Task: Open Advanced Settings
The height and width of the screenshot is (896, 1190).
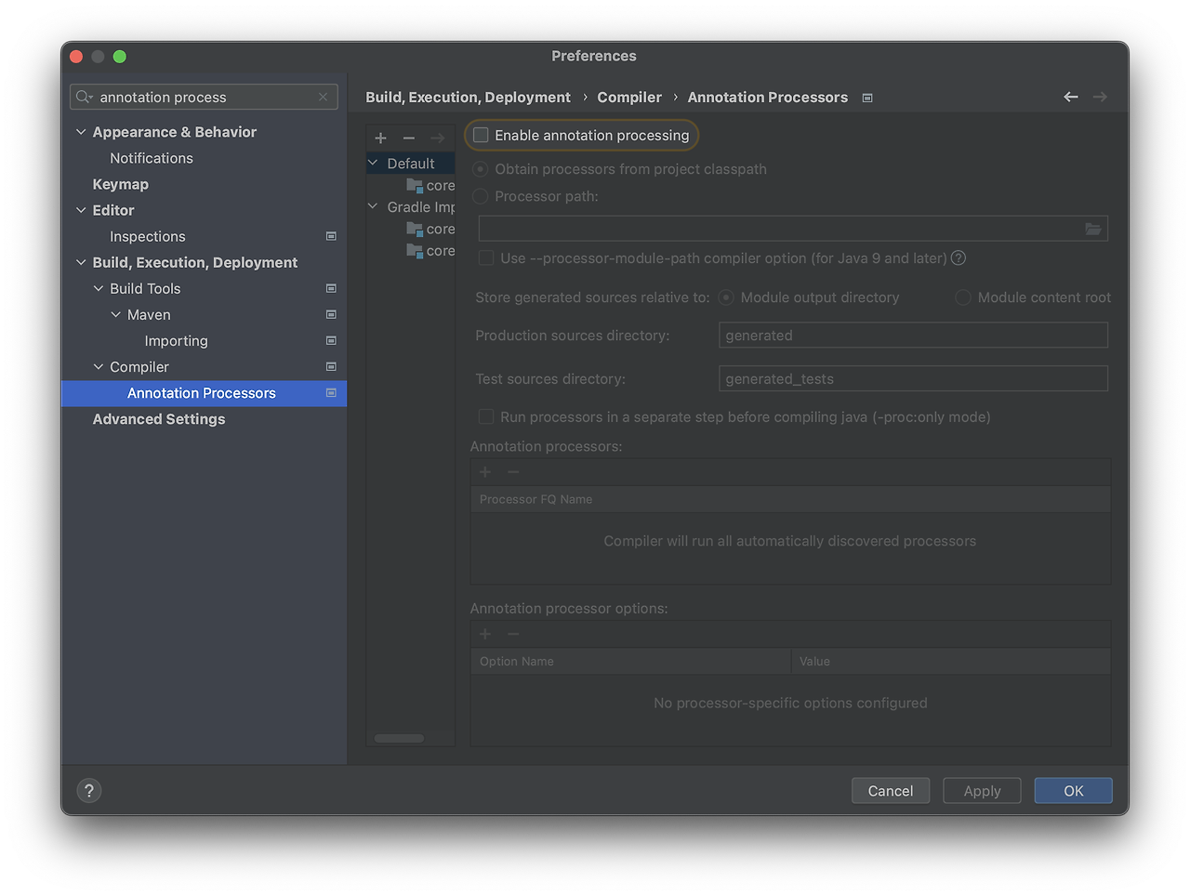Action: click(x=159, y=419)
